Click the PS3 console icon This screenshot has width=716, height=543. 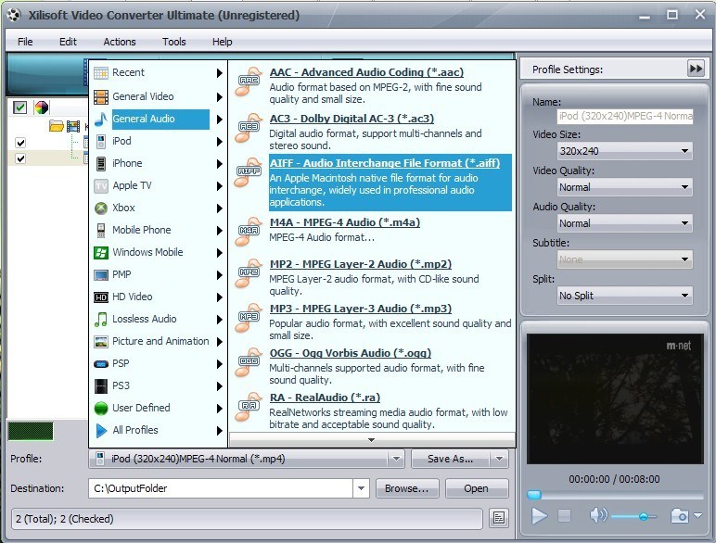pyautogui.click(x=101, y=386)
